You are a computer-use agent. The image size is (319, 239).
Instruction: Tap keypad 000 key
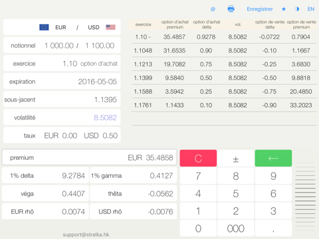tap(236, 228)
